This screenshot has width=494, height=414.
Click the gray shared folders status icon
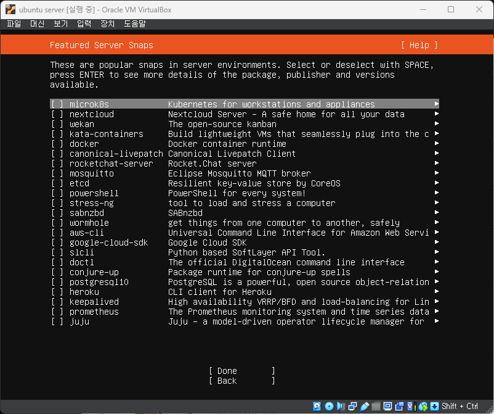pyautogui.click(x=376, y=406)
